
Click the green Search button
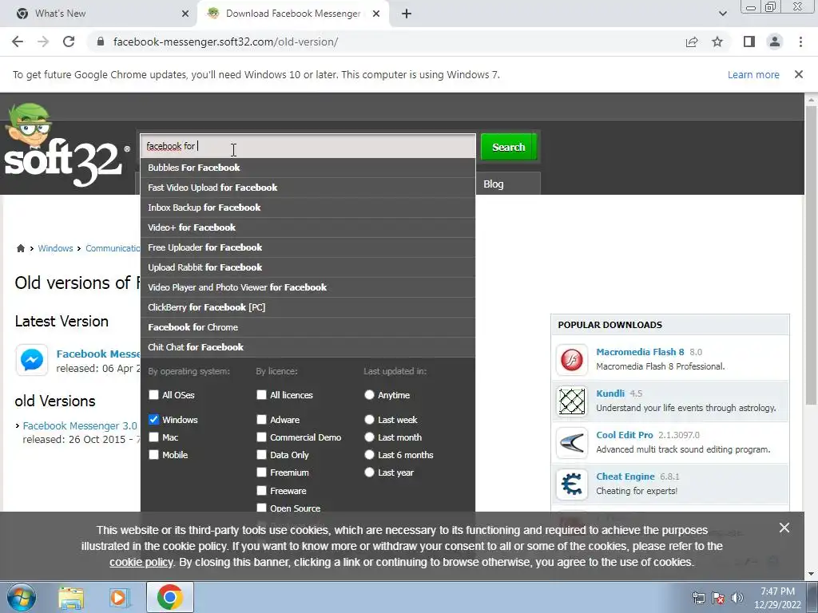[x=509, y=147]
